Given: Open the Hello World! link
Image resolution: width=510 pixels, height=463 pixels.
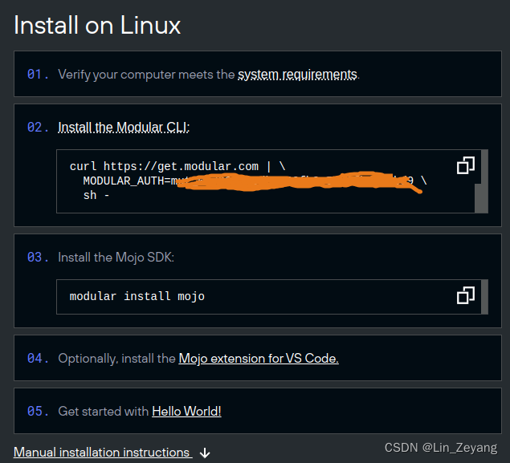Looking at the screenshot, I should click(186, 412).
